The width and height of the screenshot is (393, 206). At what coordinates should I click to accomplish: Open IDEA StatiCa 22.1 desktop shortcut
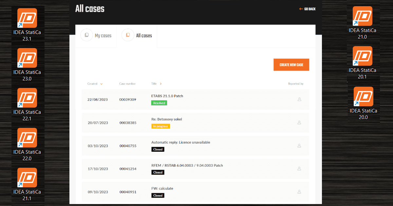coord(27,105)
